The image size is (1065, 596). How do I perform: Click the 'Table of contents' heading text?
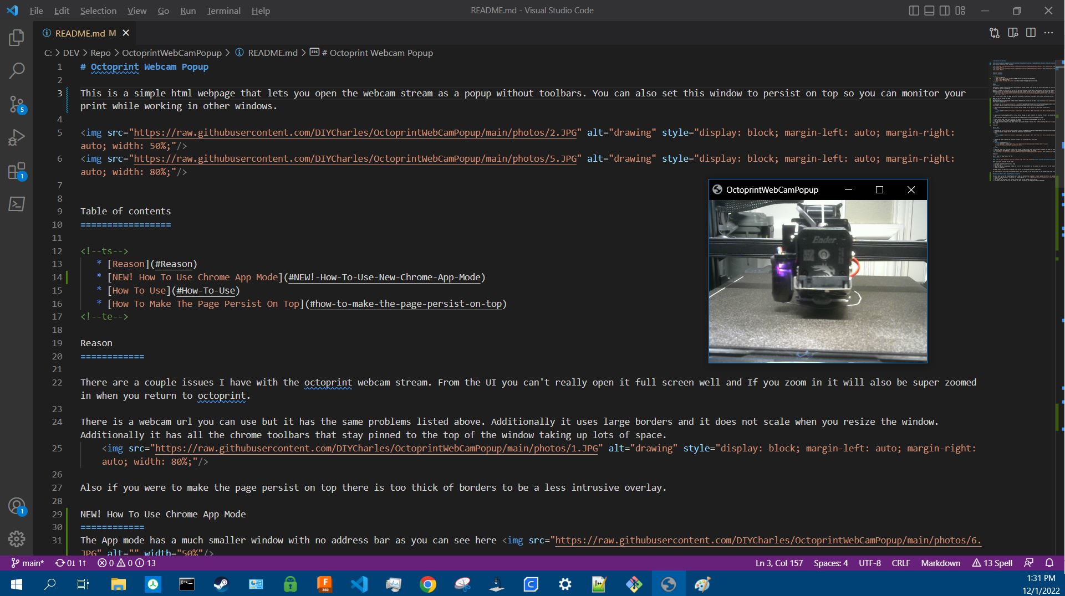(x=126, y=212)
